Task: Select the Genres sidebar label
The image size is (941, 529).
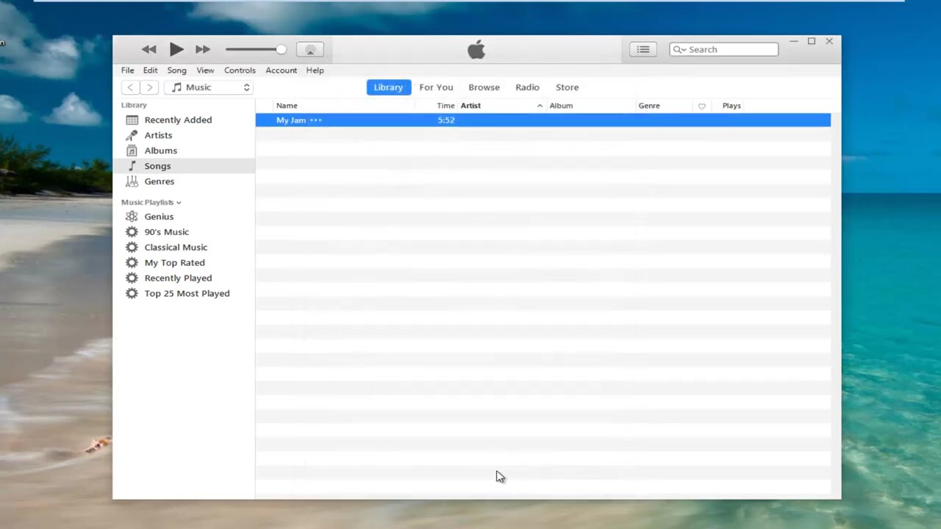Action: (159, 181)
